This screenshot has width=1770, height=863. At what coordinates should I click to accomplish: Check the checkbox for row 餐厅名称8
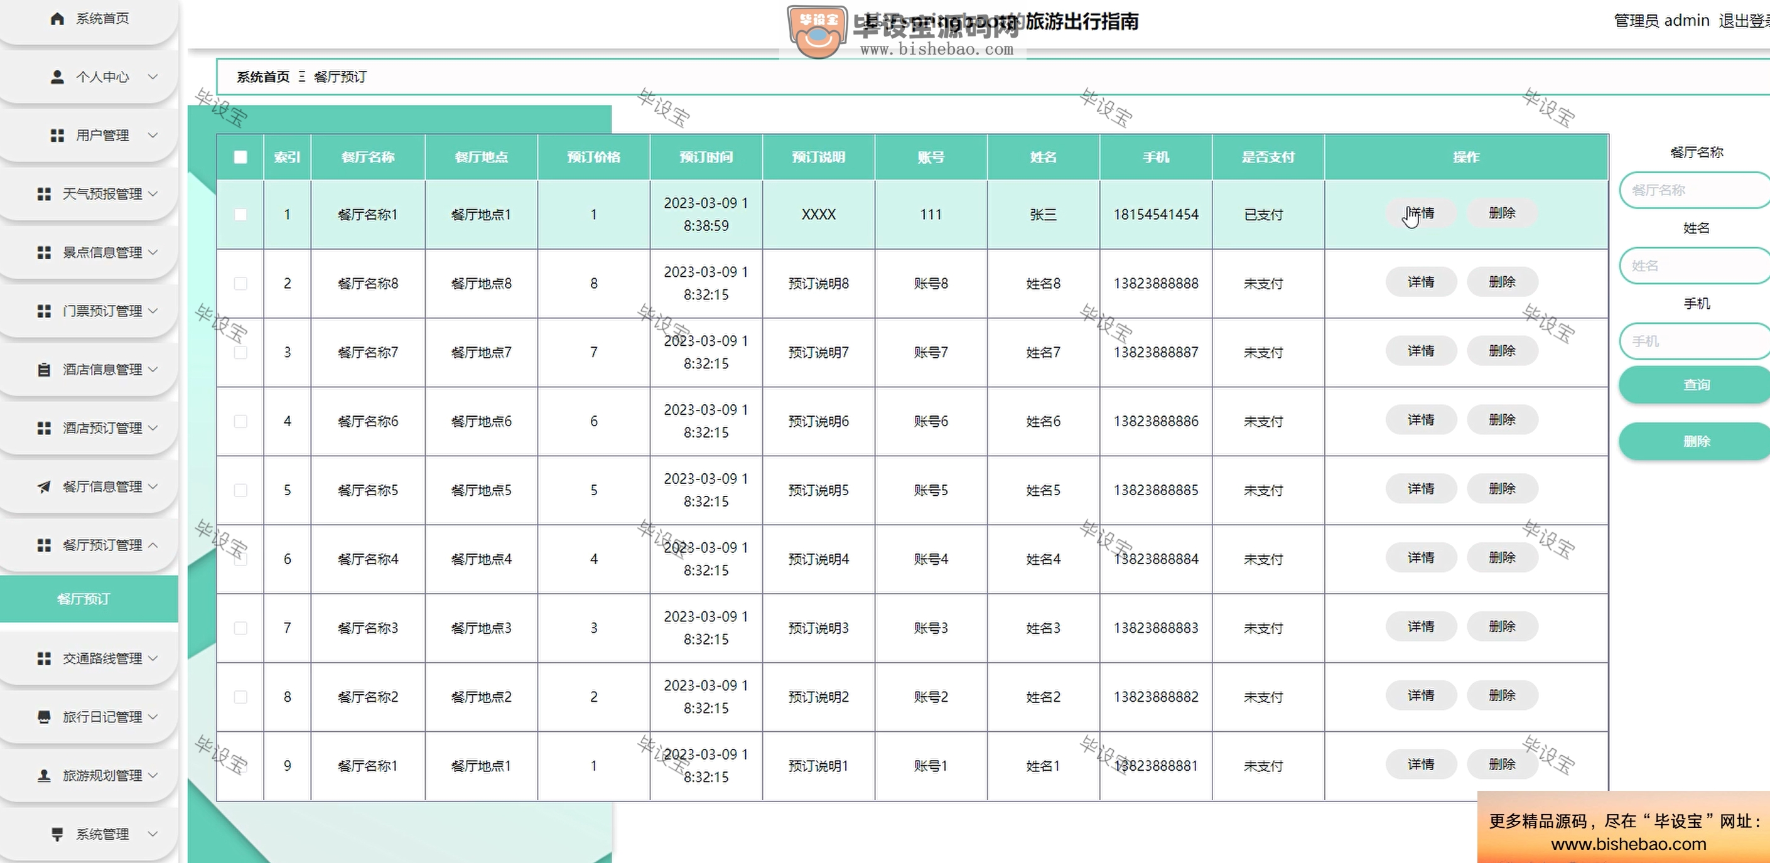click(240, 283)
